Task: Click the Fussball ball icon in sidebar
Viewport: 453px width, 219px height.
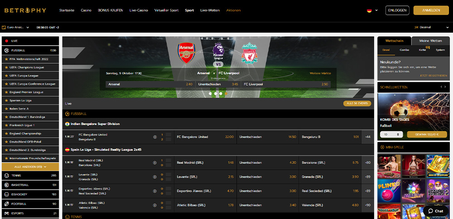Action: click(x=6, y=50)
